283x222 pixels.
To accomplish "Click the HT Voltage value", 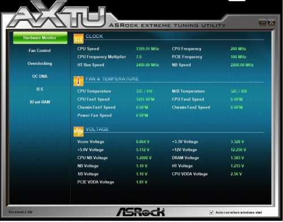I will (237, 166).
